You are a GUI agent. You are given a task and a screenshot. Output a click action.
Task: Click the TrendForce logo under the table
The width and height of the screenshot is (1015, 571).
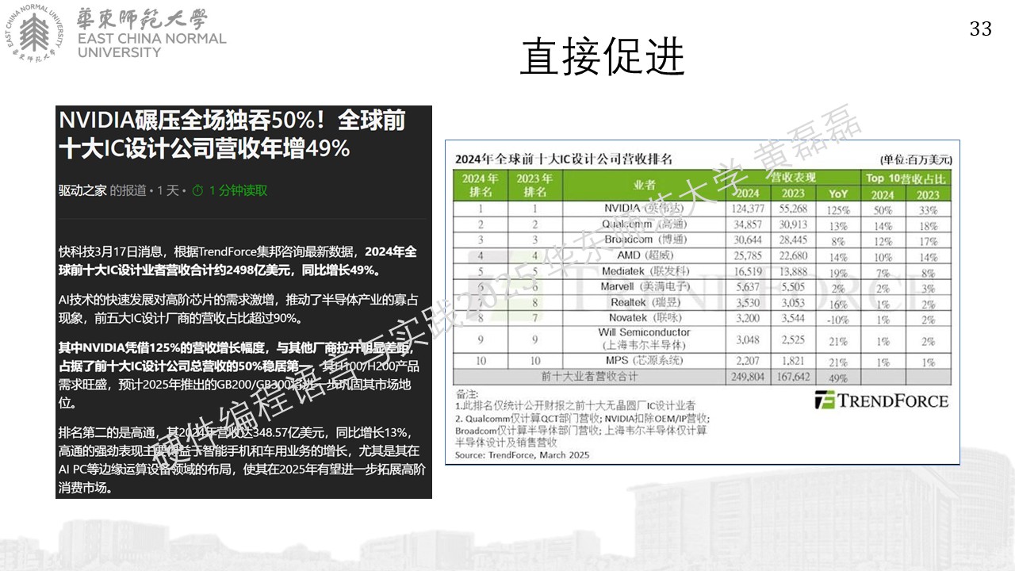[881, 400]
